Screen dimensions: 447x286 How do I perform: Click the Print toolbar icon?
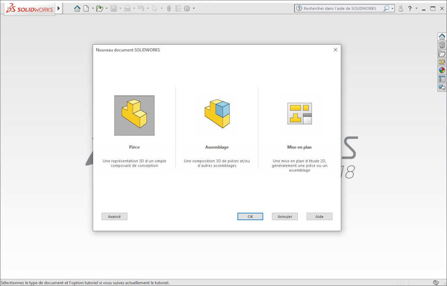127,9
